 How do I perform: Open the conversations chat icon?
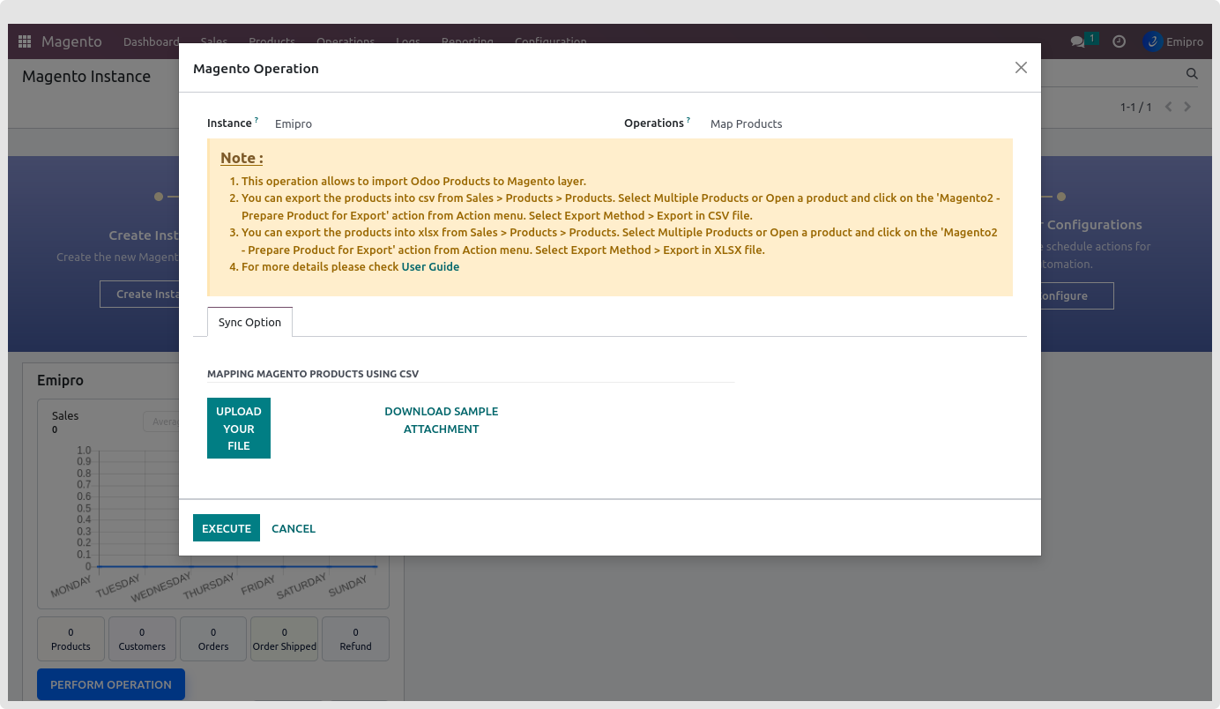click(x=1077, y=41)
